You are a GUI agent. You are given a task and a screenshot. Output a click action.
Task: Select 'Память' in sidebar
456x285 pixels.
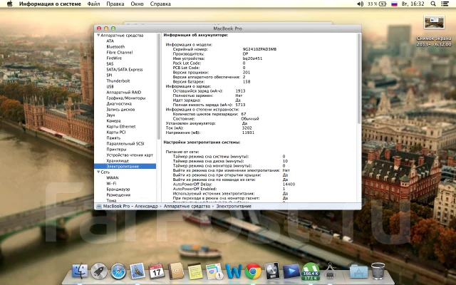(113, 138)
